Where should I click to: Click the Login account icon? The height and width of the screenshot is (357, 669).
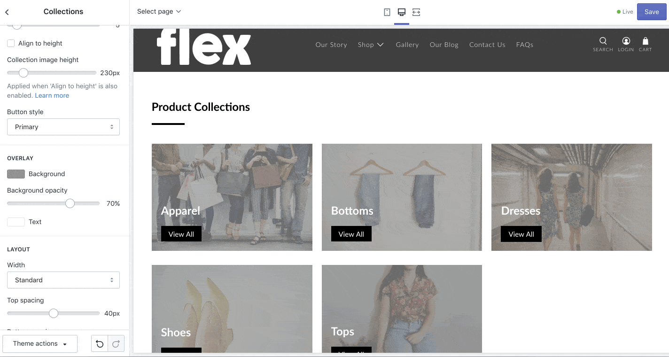click(x=626, y=41)
